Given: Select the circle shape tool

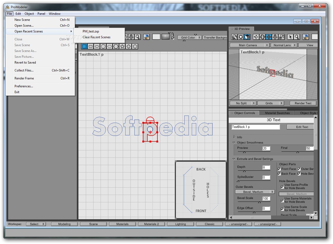Looking at the screenshot, I should 103,46.
